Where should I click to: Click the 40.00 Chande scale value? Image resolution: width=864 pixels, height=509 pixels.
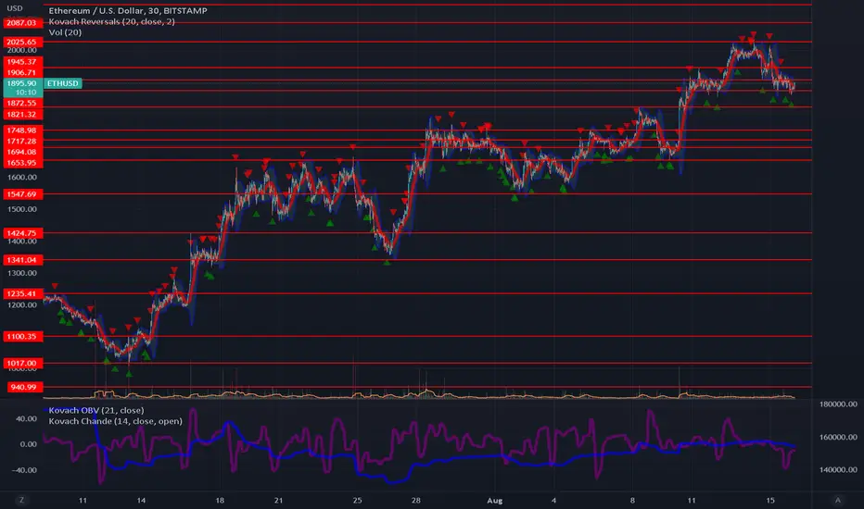[x=27, y=418]
